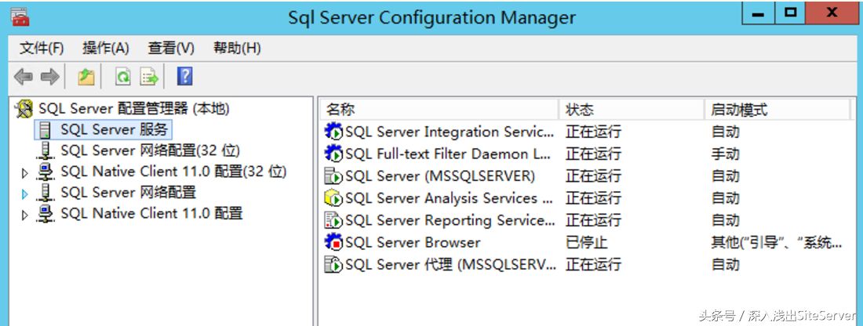Click the SQL Full-text Filter Daemon icon
Viewport: 863px width, 326px height.
tap(333, 154)
